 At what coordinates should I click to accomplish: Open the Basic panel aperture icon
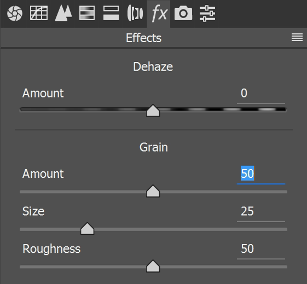pyautogui.click(x=15, y=13)
